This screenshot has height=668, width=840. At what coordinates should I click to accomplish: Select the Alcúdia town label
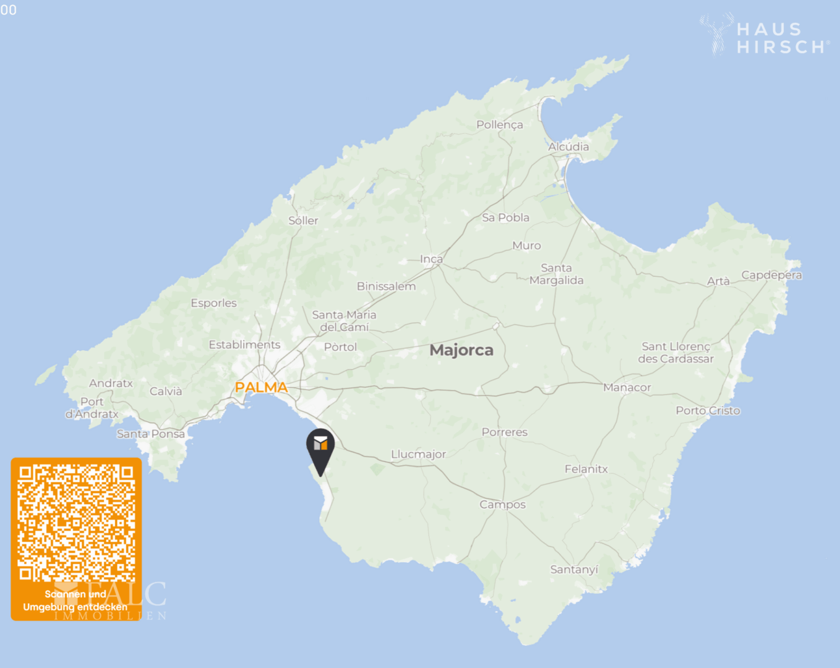tap(568, 147)
